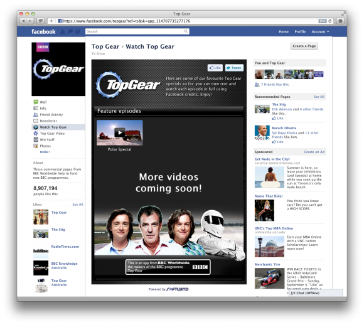Go back with browser back arrow
The image size is (364, 325).
coord(23,21)
